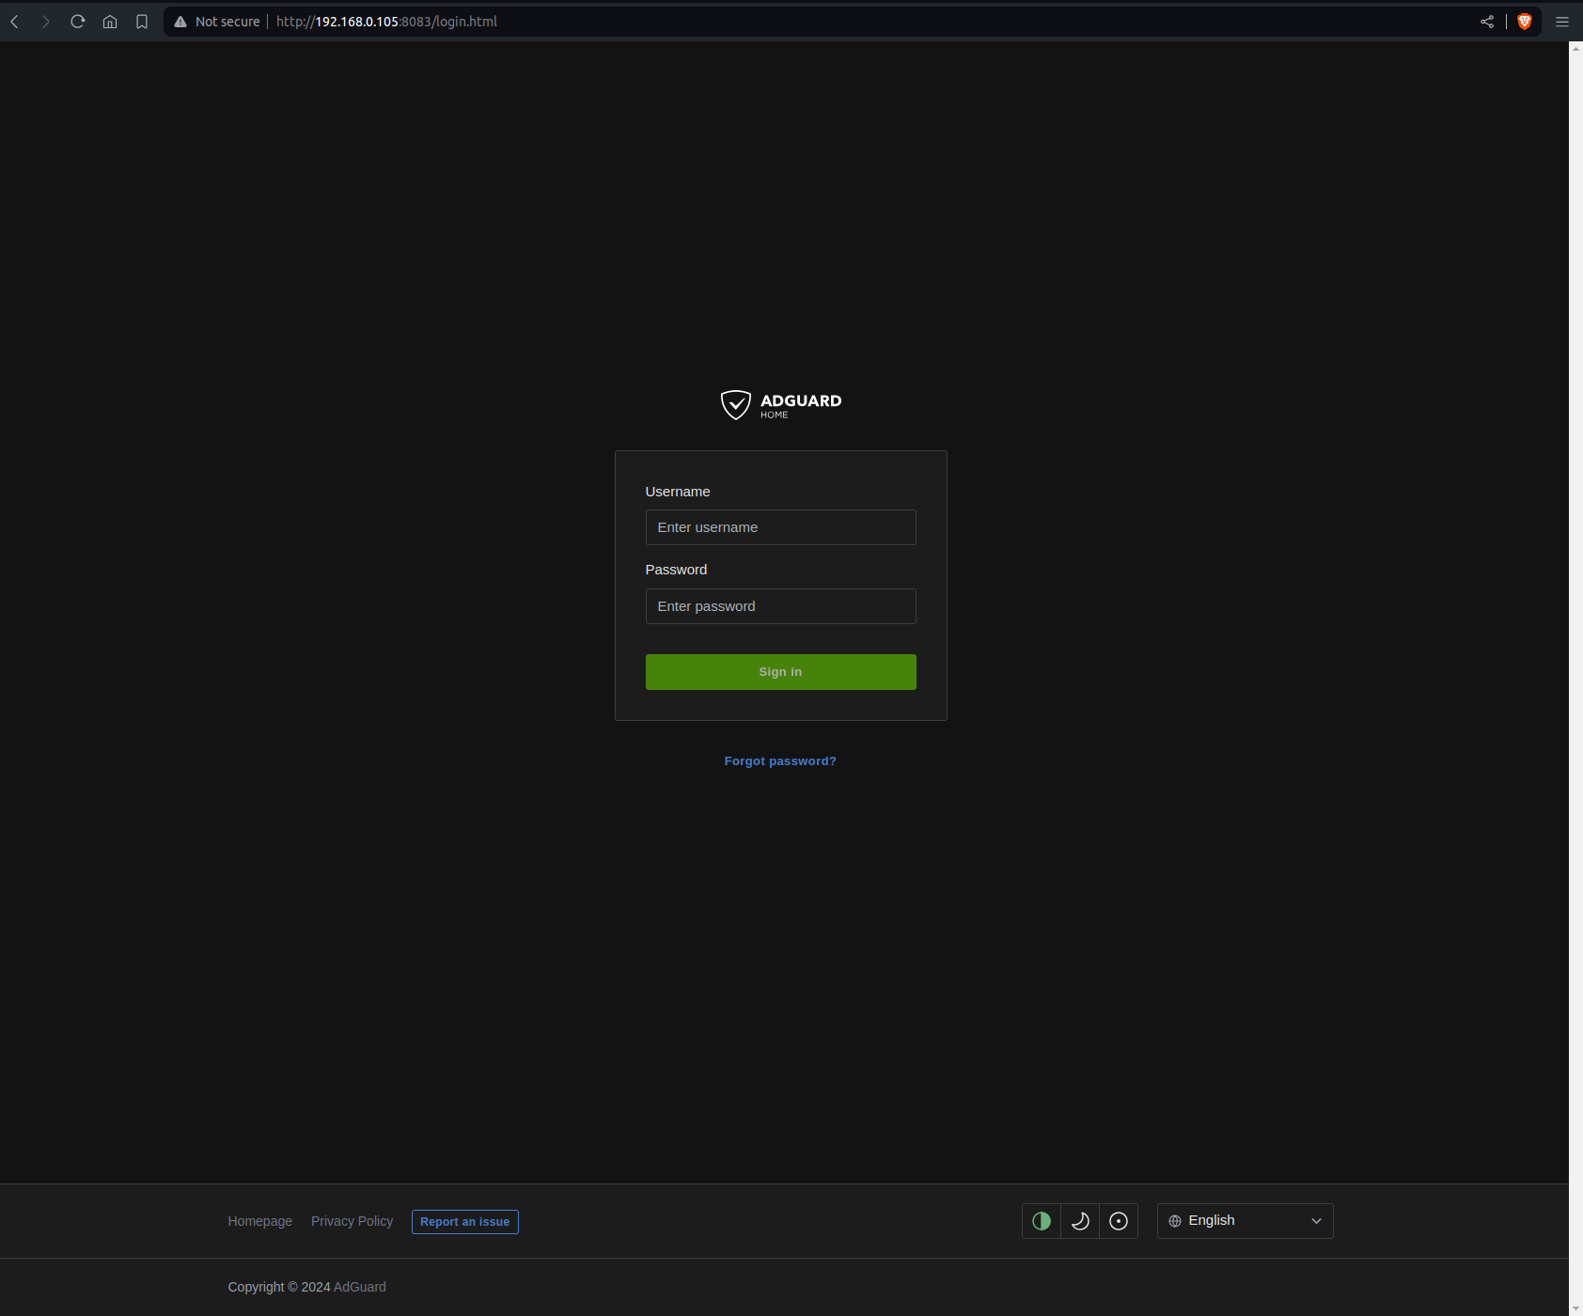Enable dark theme with moon icon
Viewport: 1583px width, 1316px height.
[x=1080, y=1221]
